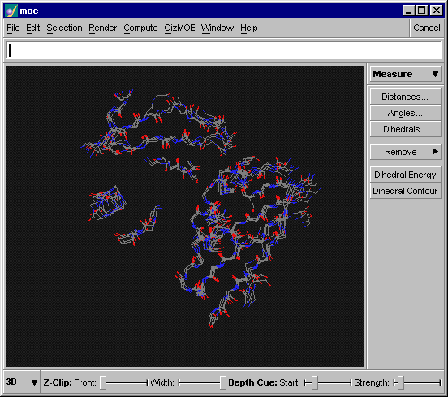Screen dimensions: 448x397
Task: Click the Z-Clip Front slider handle
Action: pyautogui.click(x=103, y=382)
